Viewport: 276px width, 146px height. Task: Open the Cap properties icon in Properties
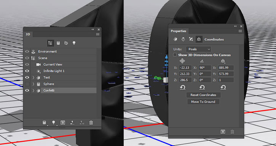[x=191, y=40]
